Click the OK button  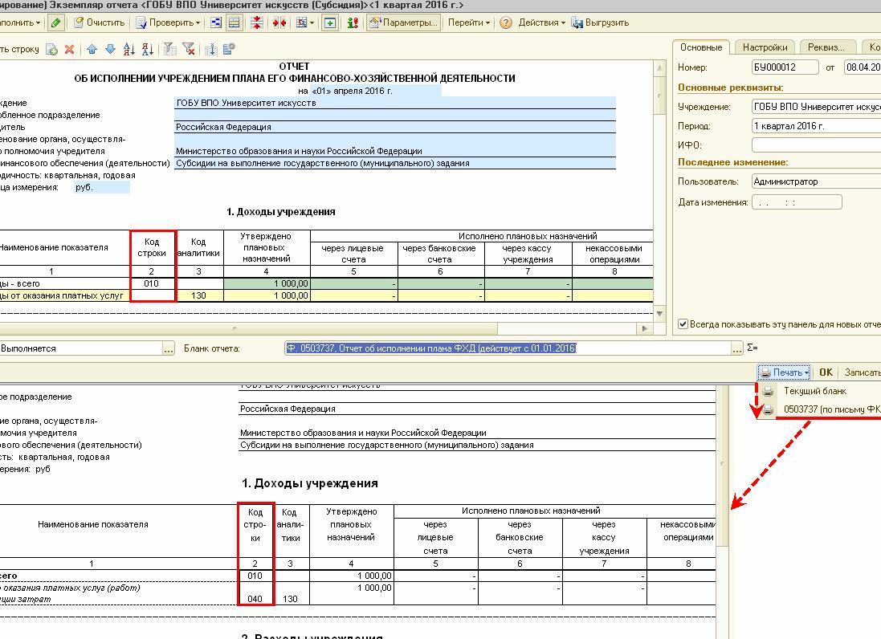click(826, 372)
